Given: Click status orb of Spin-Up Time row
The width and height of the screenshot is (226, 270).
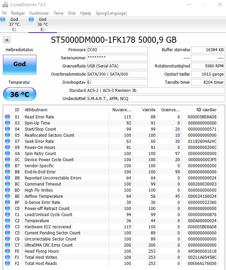Looking at the screenshot, I should point(7,123).
